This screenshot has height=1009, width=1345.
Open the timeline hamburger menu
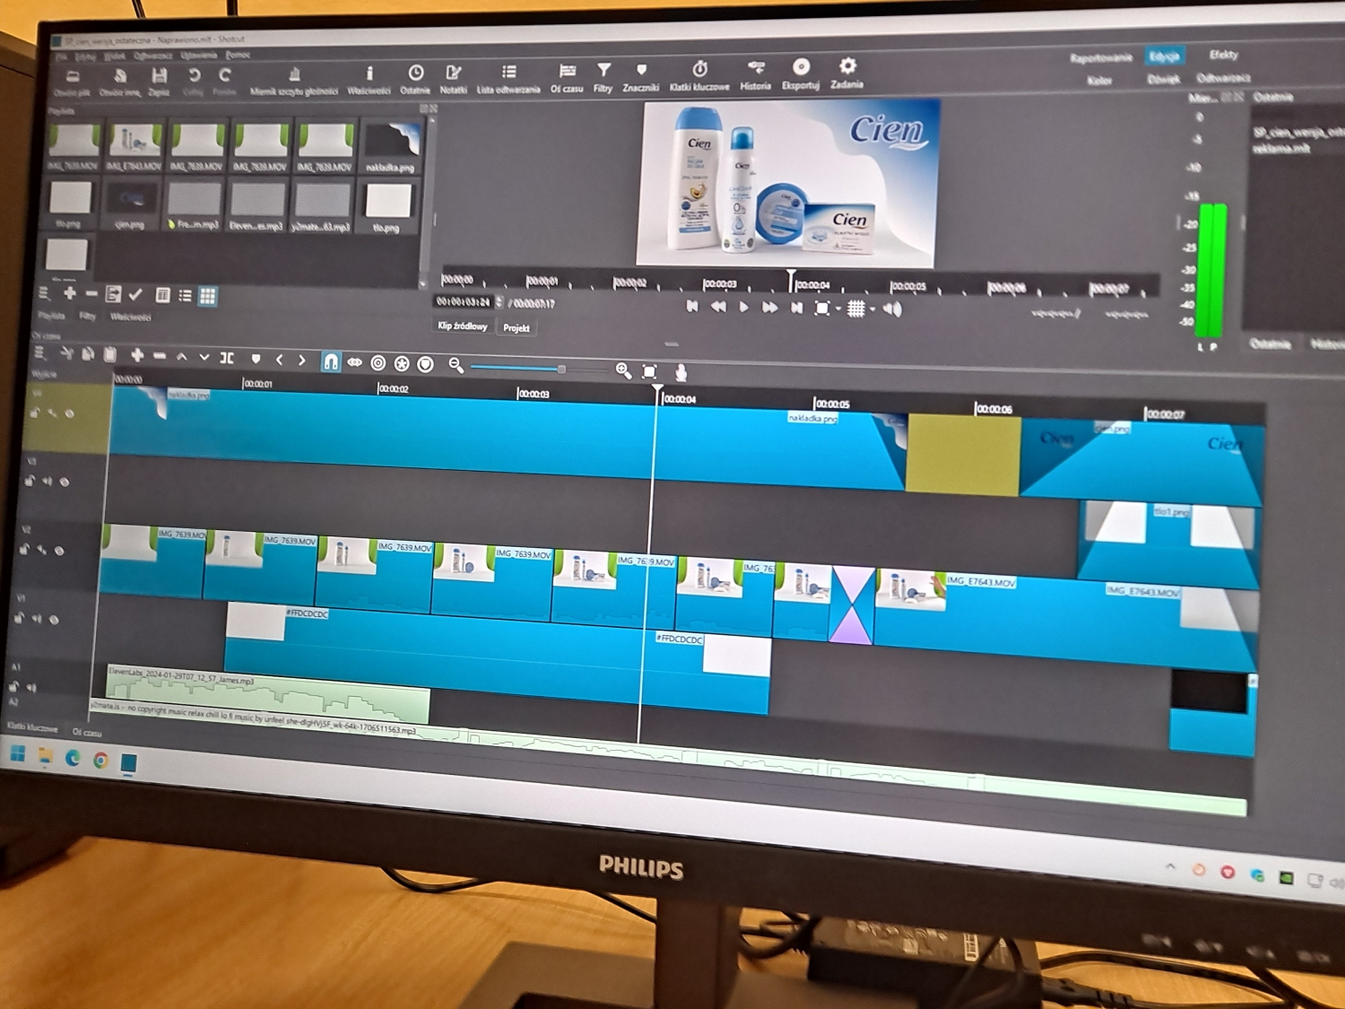point(40,352)
